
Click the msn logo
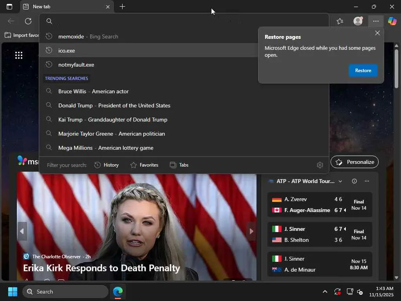coord(28,161)
